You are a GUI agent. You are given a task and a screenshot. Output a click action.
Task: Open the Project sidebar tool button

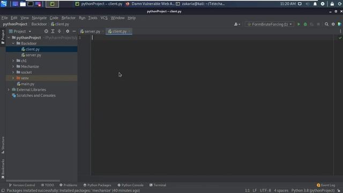point(3,37)
